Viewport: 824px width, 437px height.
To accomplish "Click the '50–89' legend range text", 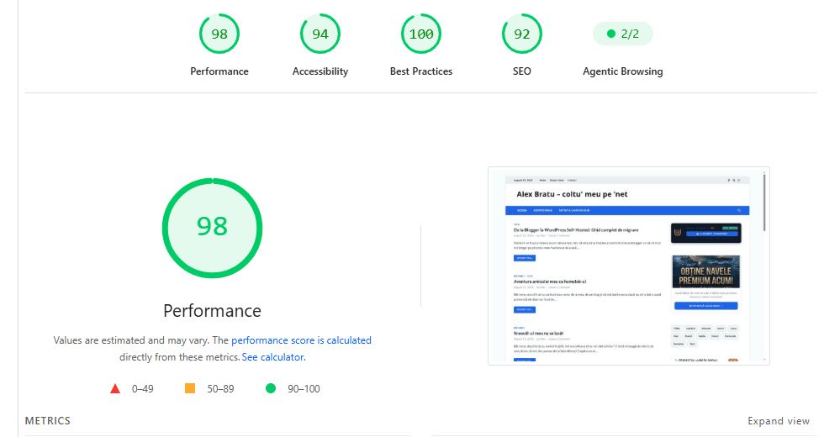I will point(220,388).
